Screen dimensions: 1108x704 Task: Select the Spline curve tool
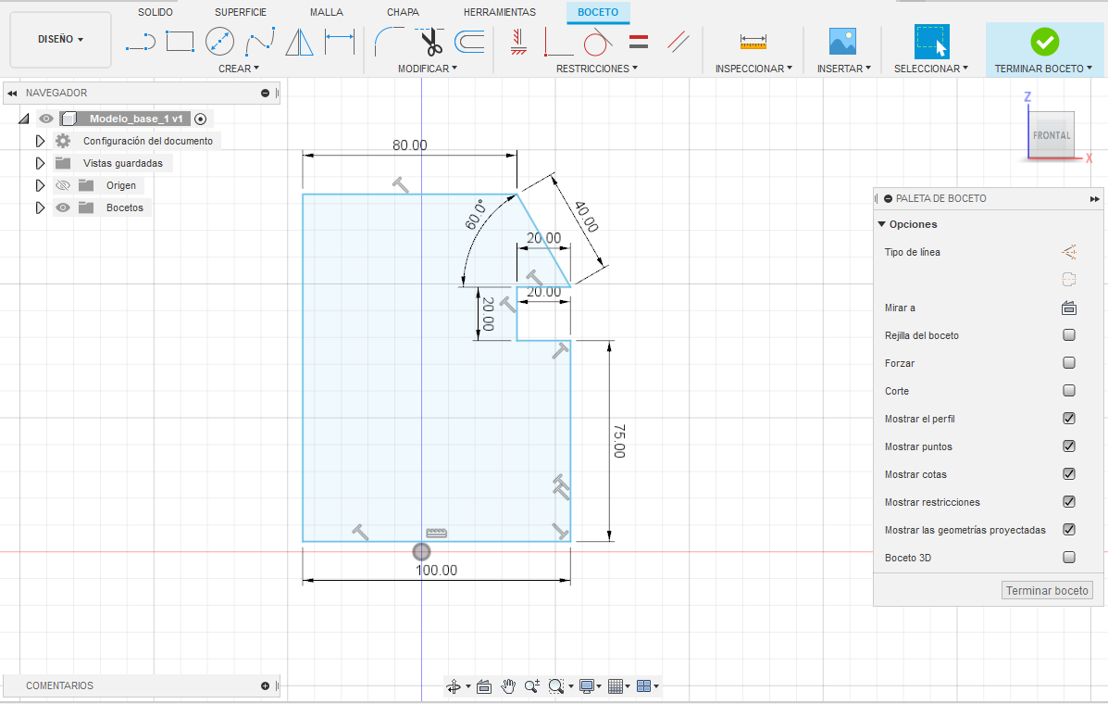click(x=260, y=42)
